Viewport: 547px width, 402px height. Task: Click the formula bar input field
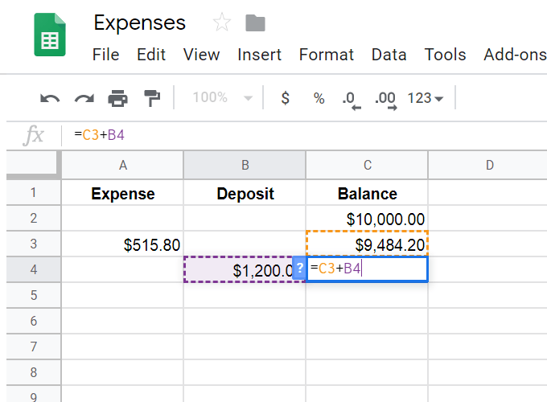tap(306, 135)
